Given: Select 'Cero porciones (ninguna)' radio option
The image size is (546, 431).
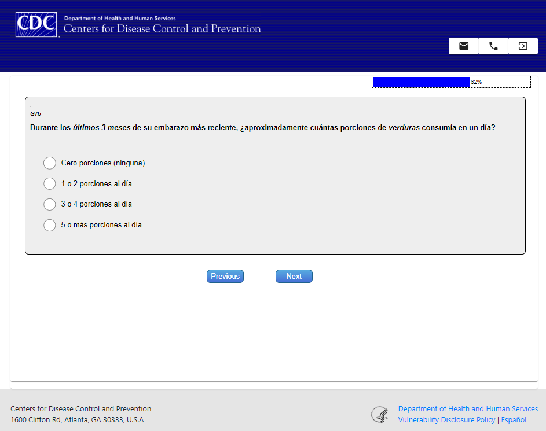Looking at the screenshot, I should pyautogui.click(x=50, y=163).
